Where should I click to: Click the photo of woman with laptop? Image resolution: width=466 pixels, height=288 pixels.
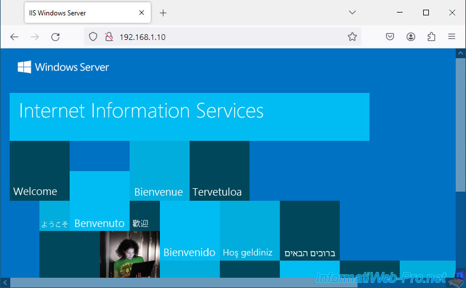[x=130, y=254]
